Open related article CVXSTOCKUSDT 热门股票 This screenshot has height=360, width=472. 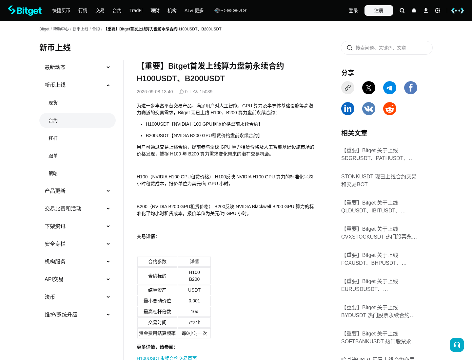379,233
